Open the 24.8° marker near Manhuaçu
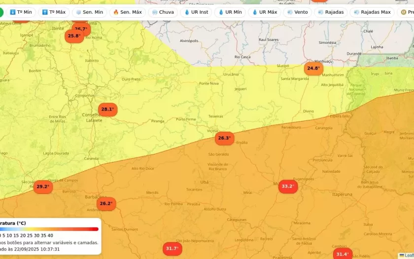Viewport: 414px width, 259px height. coord(313,69)
